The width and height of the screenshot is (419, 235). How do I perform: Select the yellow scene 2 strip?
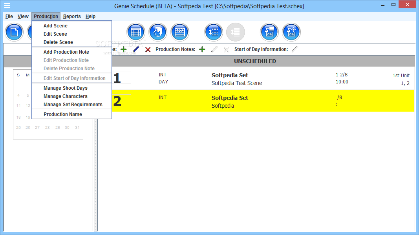click(263, 101)
